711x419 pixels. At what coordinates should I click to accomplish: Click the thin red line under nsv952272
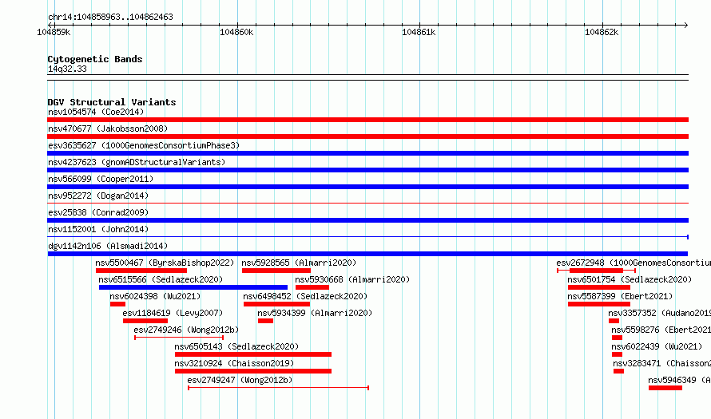[x=367, y=204]
